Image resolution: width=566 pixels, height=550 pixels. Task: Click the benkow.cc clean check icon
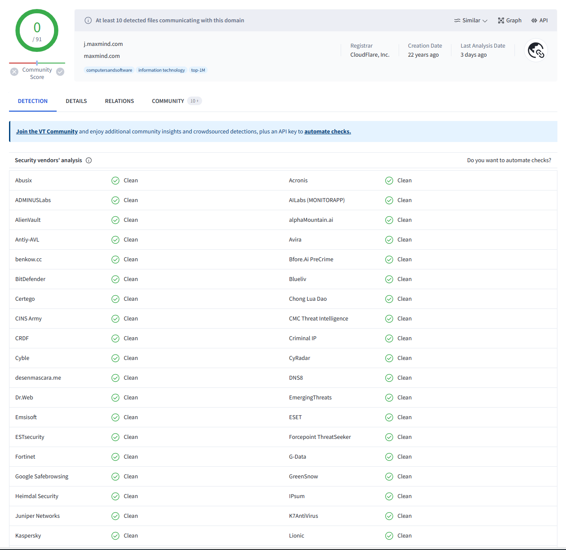tap(115, 260)
